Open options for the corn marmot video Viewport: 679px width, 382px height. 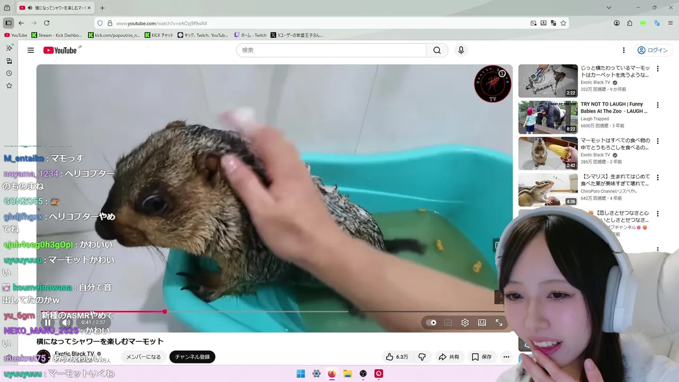658,141
